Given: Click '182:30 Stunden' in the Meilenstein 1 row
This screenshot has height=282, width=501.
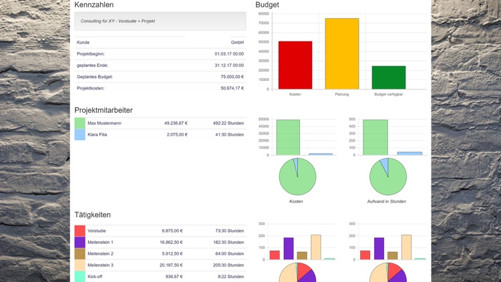Looking at the screenshot, I should point(228,243).
